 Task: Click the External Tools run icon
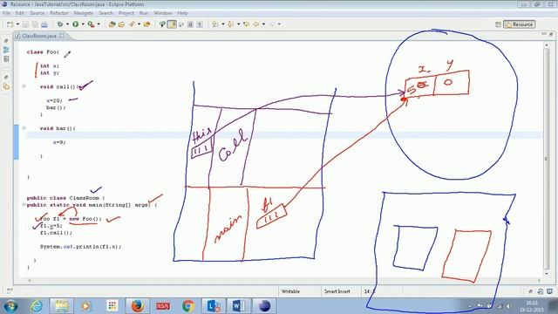(x=91, y=24)
